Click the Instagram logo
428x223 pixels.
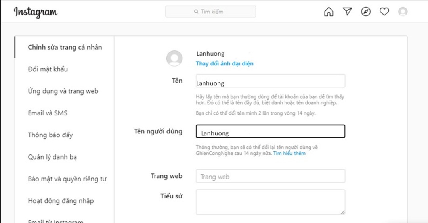pos(36,12)
